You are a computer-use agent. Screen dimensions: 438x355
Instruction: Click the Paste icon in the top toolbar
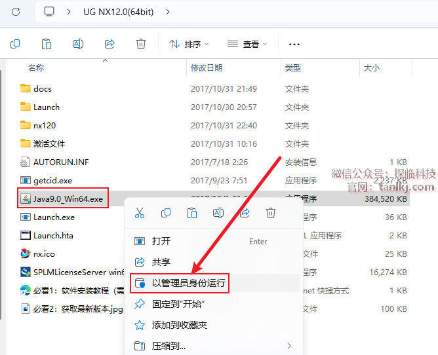pos(47,44)
